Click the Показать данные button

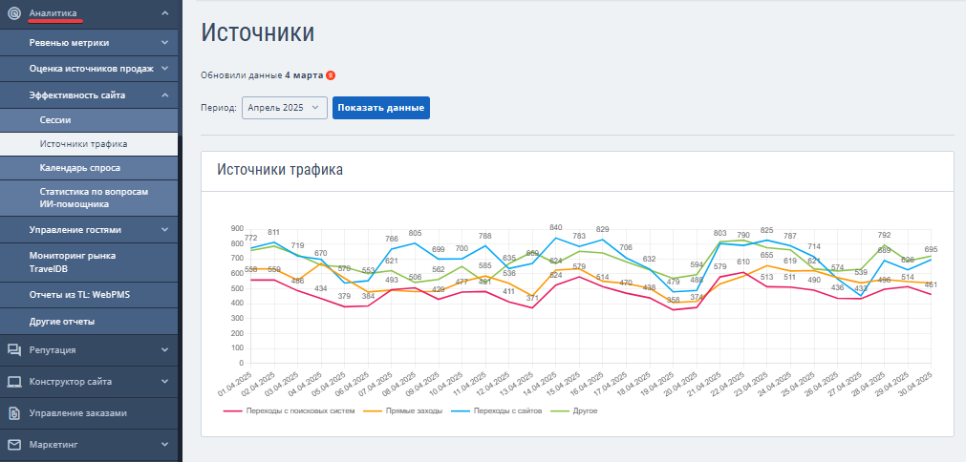380,108
